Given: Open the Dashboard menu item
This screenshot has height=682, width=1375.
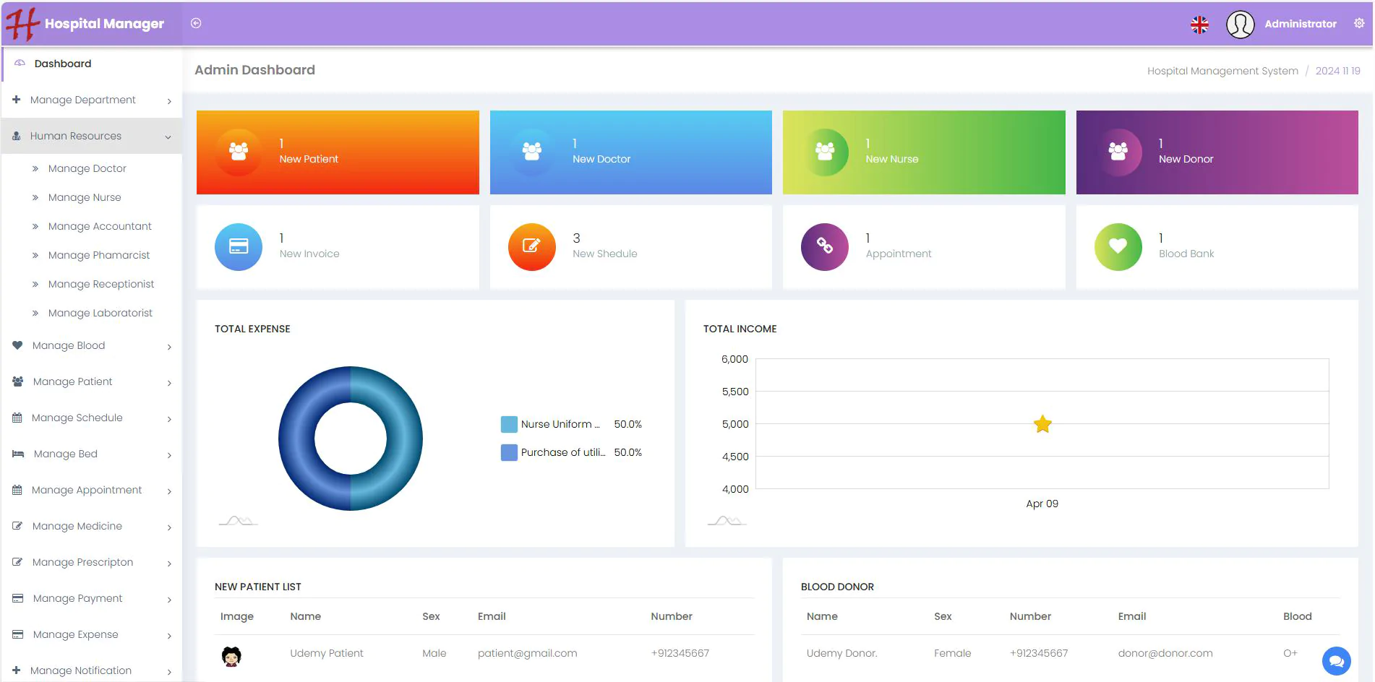Looking at the screenshot, I should tap(63, 64).
